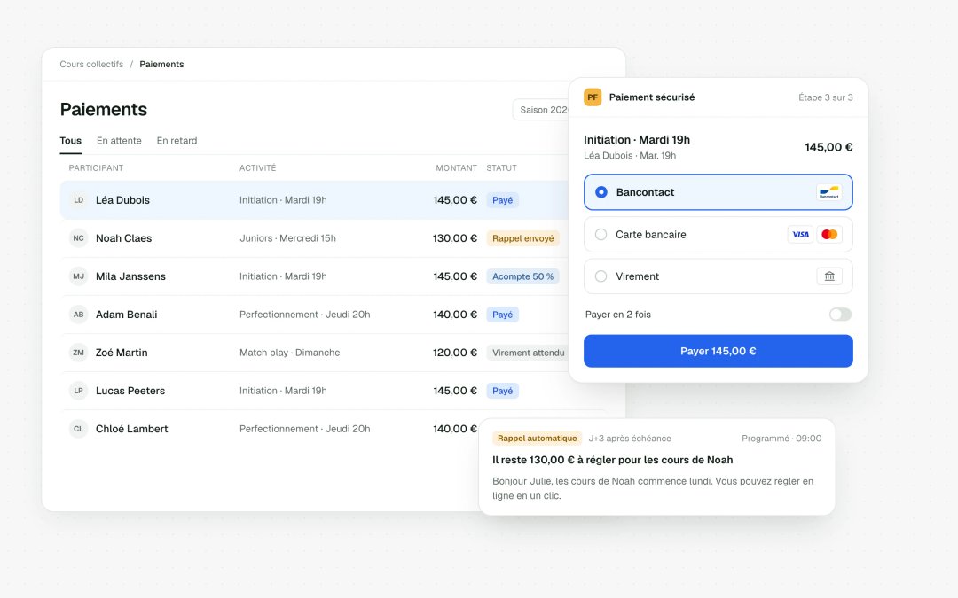The width and height of the screenshot is (958, 598).
Task: Switch to the En attente tab
Action: tap(119, 141)
